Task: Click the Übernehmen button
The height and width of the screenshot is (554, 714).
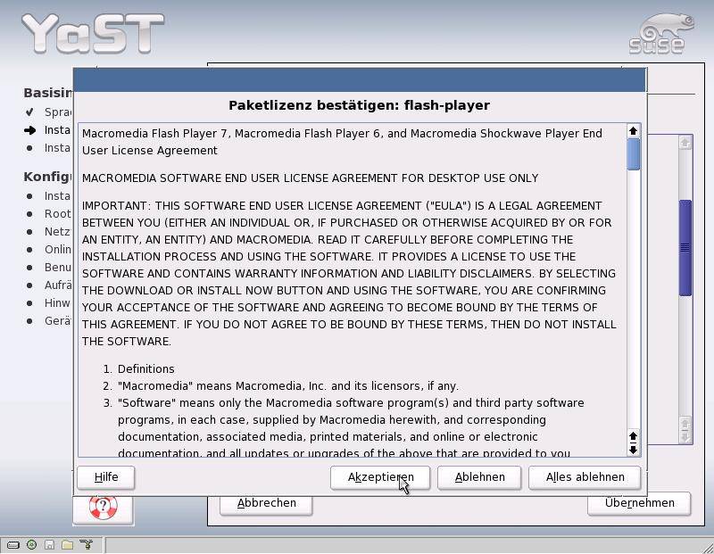Action: pyautogui.click(x=639, y=503)
